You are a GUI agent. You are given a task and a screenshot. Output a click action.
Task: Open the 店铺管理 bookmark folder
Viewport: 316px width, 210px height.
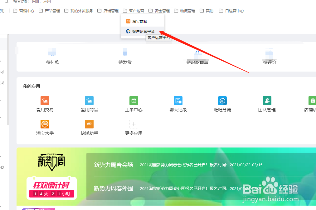click(108, 11)
